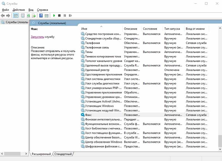Screen dimensions: 222x161
Task: Select Удаленный вызов процедур service row
Action: pyautogui.click(x=144, y=65)
